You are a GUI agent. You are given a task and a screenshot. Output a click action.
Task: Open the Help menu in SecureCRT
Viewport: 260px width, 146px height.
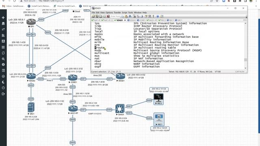145,13
